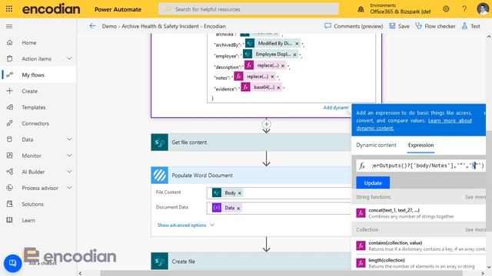Collapse the navigation hamburger menu
Image resolution: width=492 pixels, height=276 pixels.
pos(9,26)
